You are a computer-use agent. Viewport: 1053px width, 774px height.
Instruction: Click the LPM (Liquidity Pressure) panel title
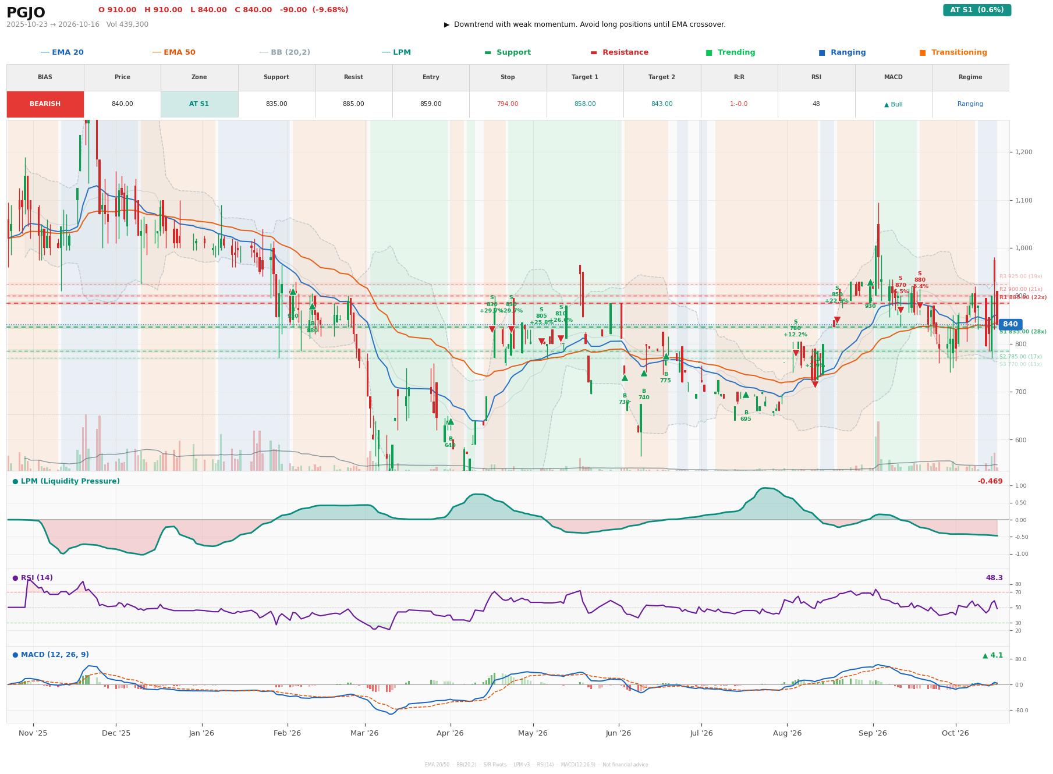pos(66,481)
